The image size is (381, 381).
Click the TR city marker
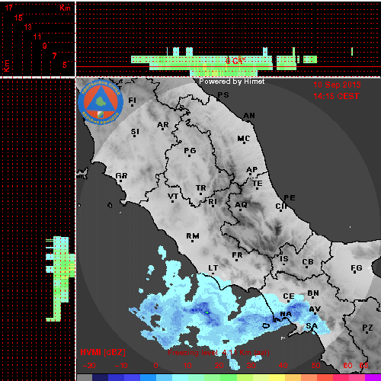point(201,194)
